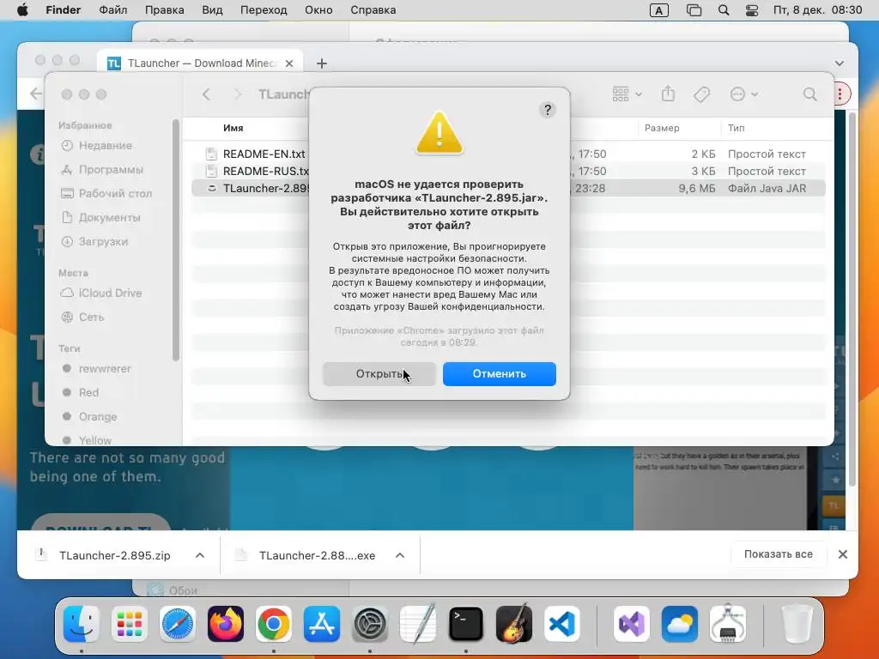This screenshot has height=659, width=879.
Task: Open Загрузки in Finder sidebar
Action: tap(94, 241)
